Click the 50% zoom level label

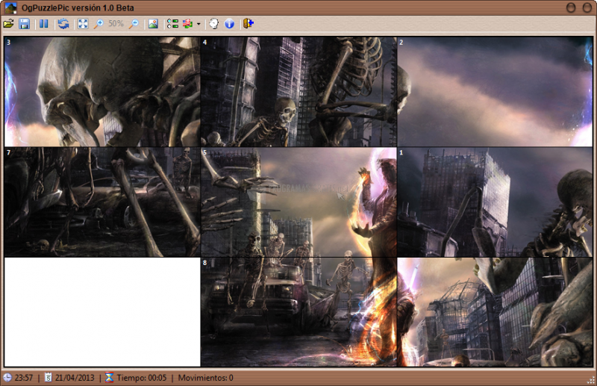(116, 24)
